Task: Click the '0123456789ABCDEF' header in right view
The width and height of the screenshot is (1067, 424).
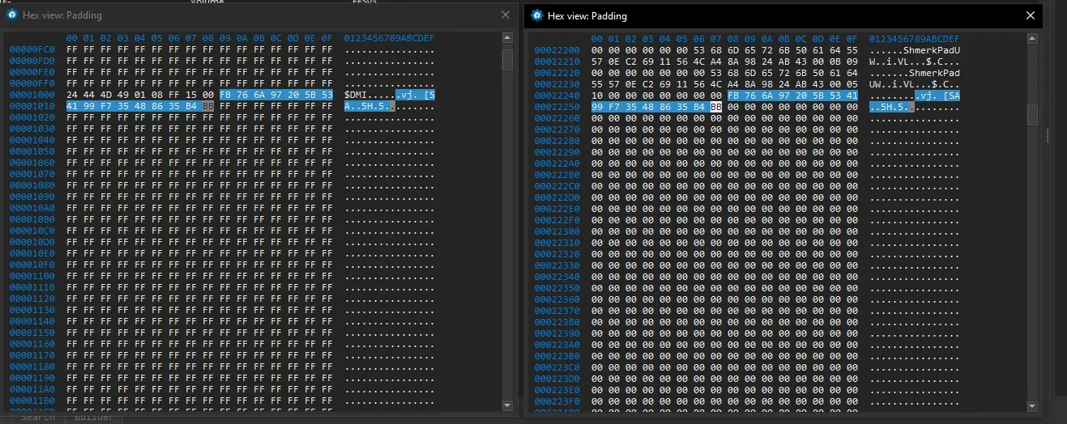Action: (915, 38)
